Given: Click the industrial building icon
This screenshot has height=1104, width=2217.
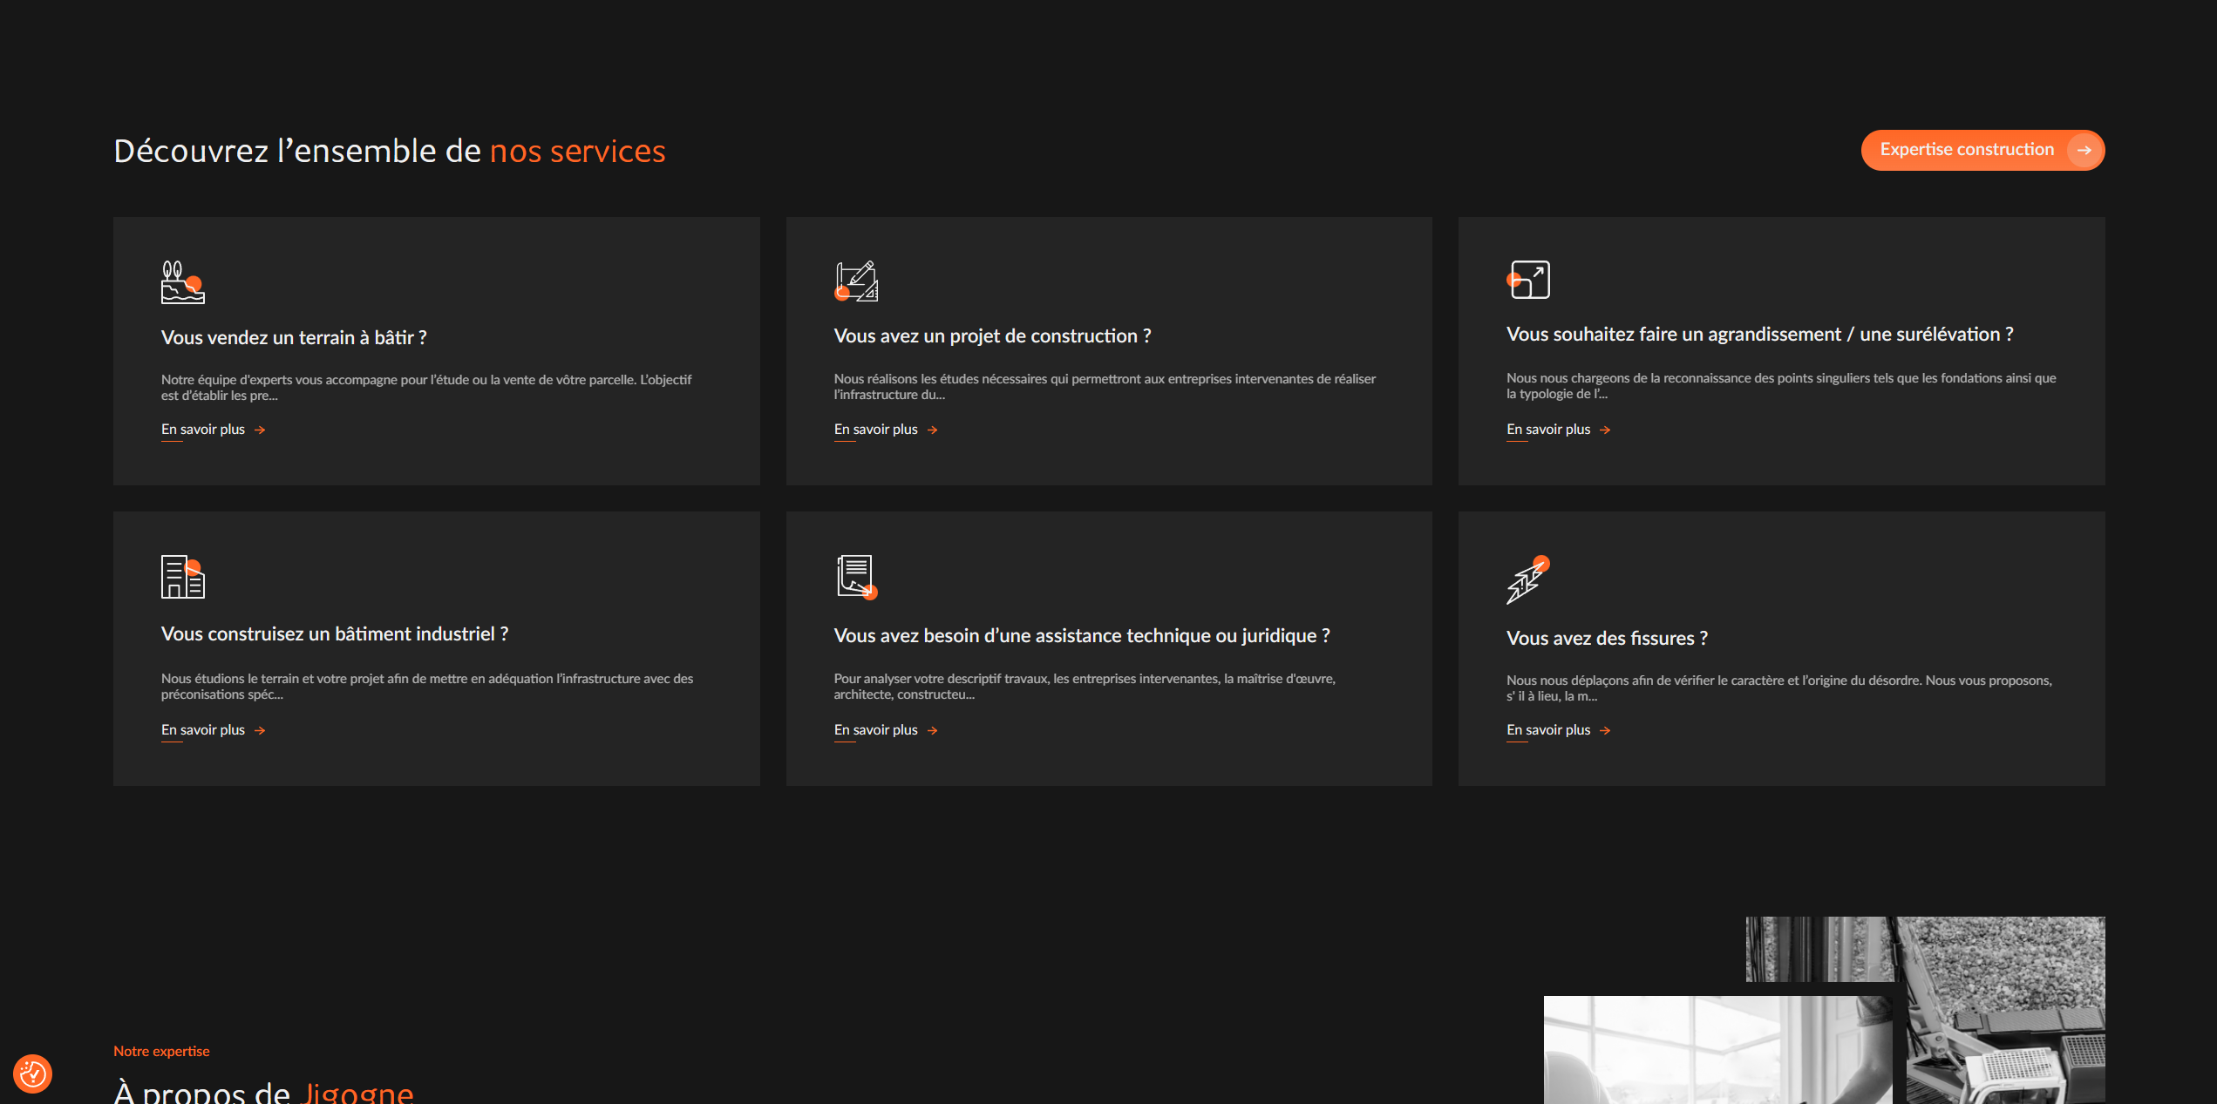Looking at the screenshot, I should (183, 577).
